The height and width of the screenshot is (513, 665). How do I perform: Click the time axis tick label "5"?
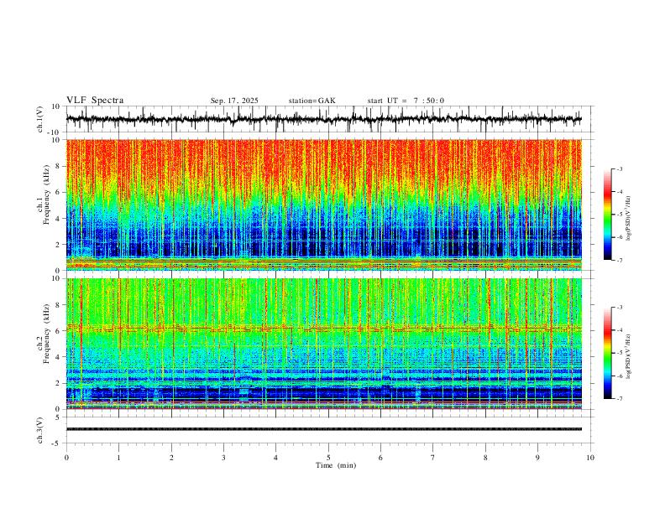pos(328,458)
